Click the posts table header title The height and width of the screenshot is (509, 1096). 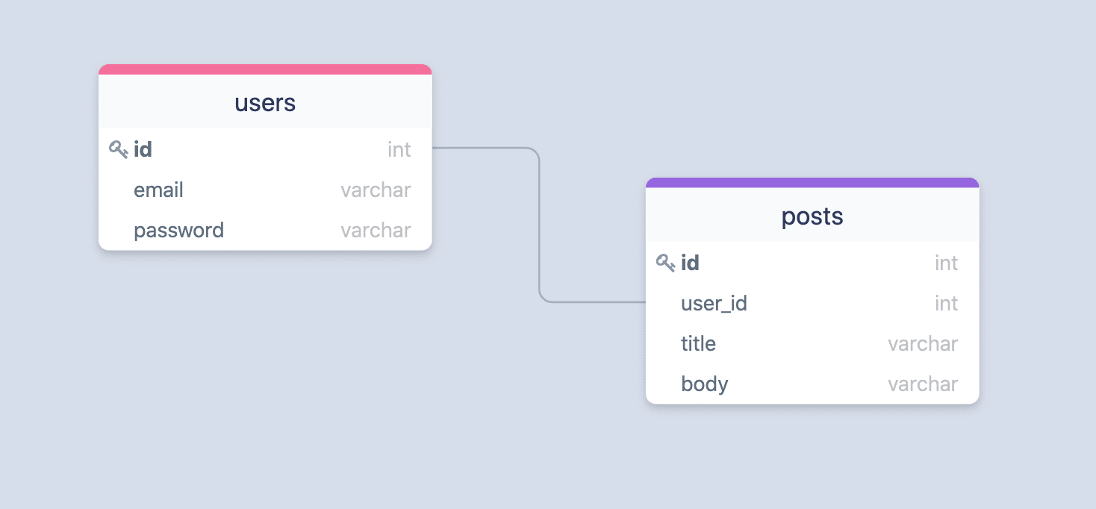click(812, 216)
